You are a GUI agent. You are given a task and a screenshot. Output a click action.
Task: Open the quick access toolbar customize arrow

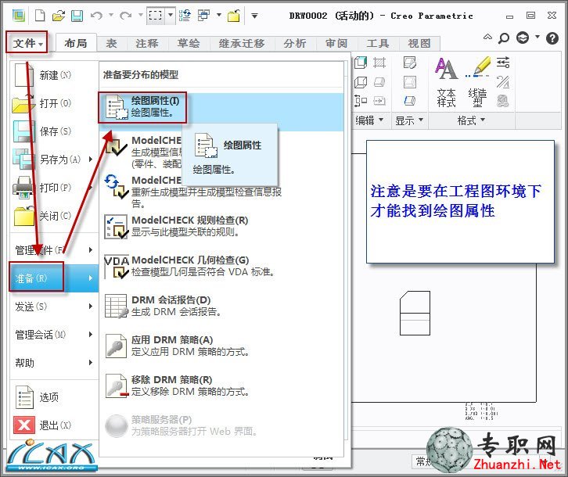pos(254,16)
